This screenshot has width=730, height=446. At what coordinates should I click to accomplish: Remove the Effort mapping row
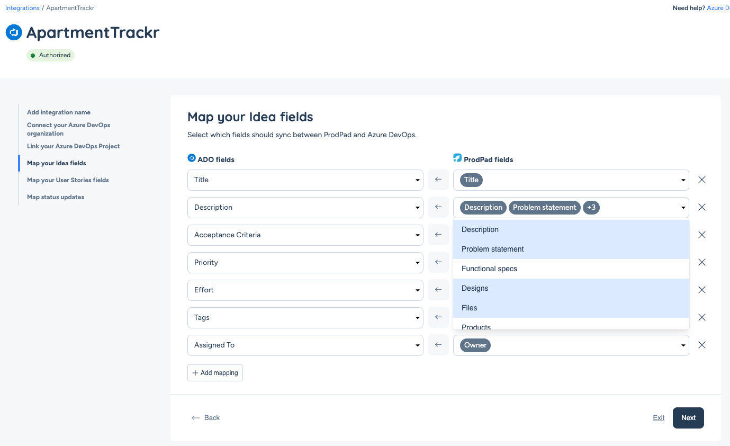(702, 290)
